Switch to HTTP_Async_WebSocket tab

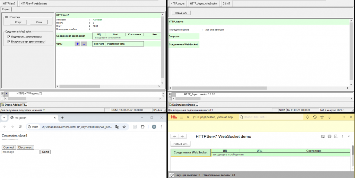(x=204, y=3)
